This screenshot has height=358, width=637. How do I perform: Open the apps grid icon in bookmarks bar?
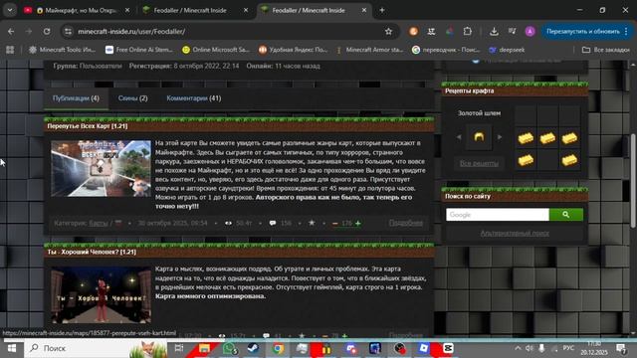(x=10, y=50)
